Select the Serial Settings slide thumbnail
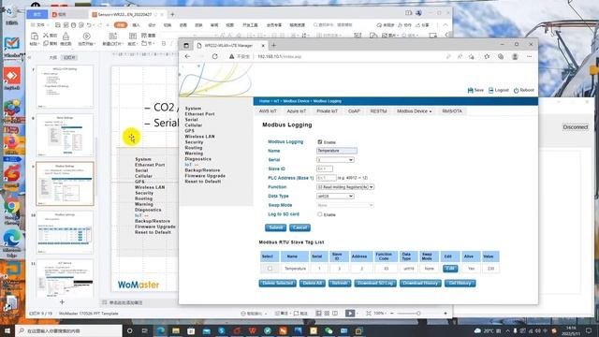Image resolution: width=599 pixels, height=337 pixels. 65,135
